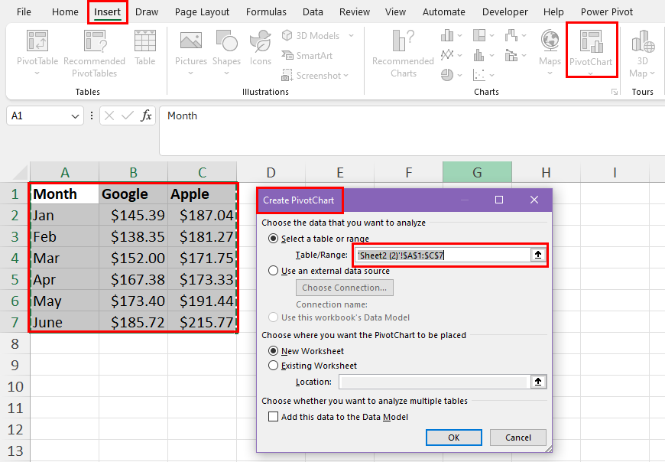Open the Formulas tab

(266, 12)
